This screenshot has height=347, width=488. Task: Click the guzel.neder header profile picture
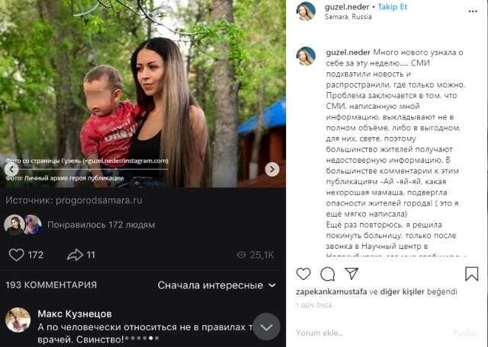click(x=306, y=11)
